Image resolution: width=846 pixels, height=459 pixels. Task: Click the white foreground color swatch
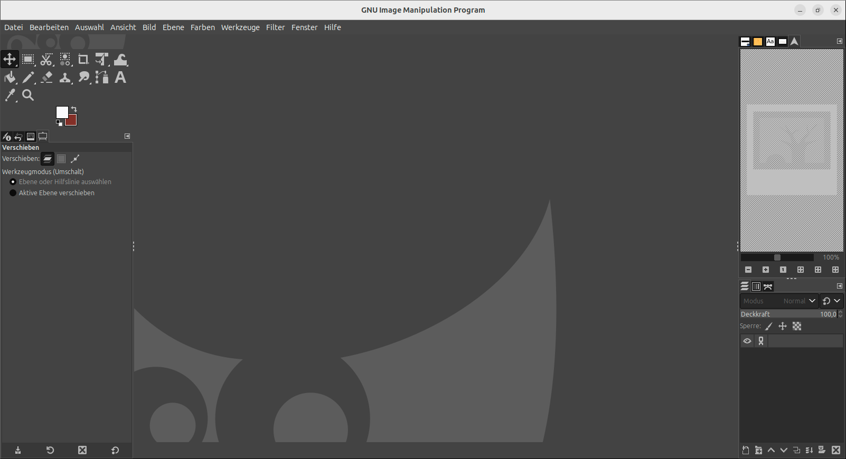coord(62,112)
